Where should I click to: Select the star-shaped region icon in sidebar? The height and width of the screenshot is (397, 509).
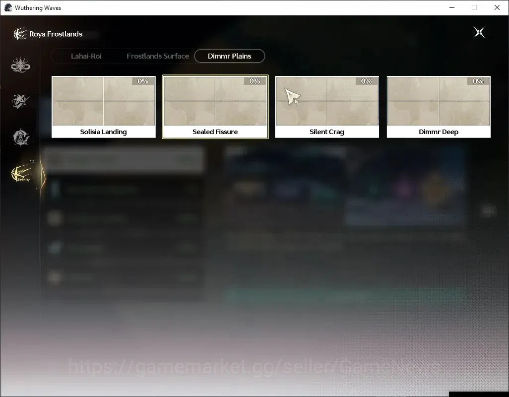pyautogui.click(x=20, y=101)
